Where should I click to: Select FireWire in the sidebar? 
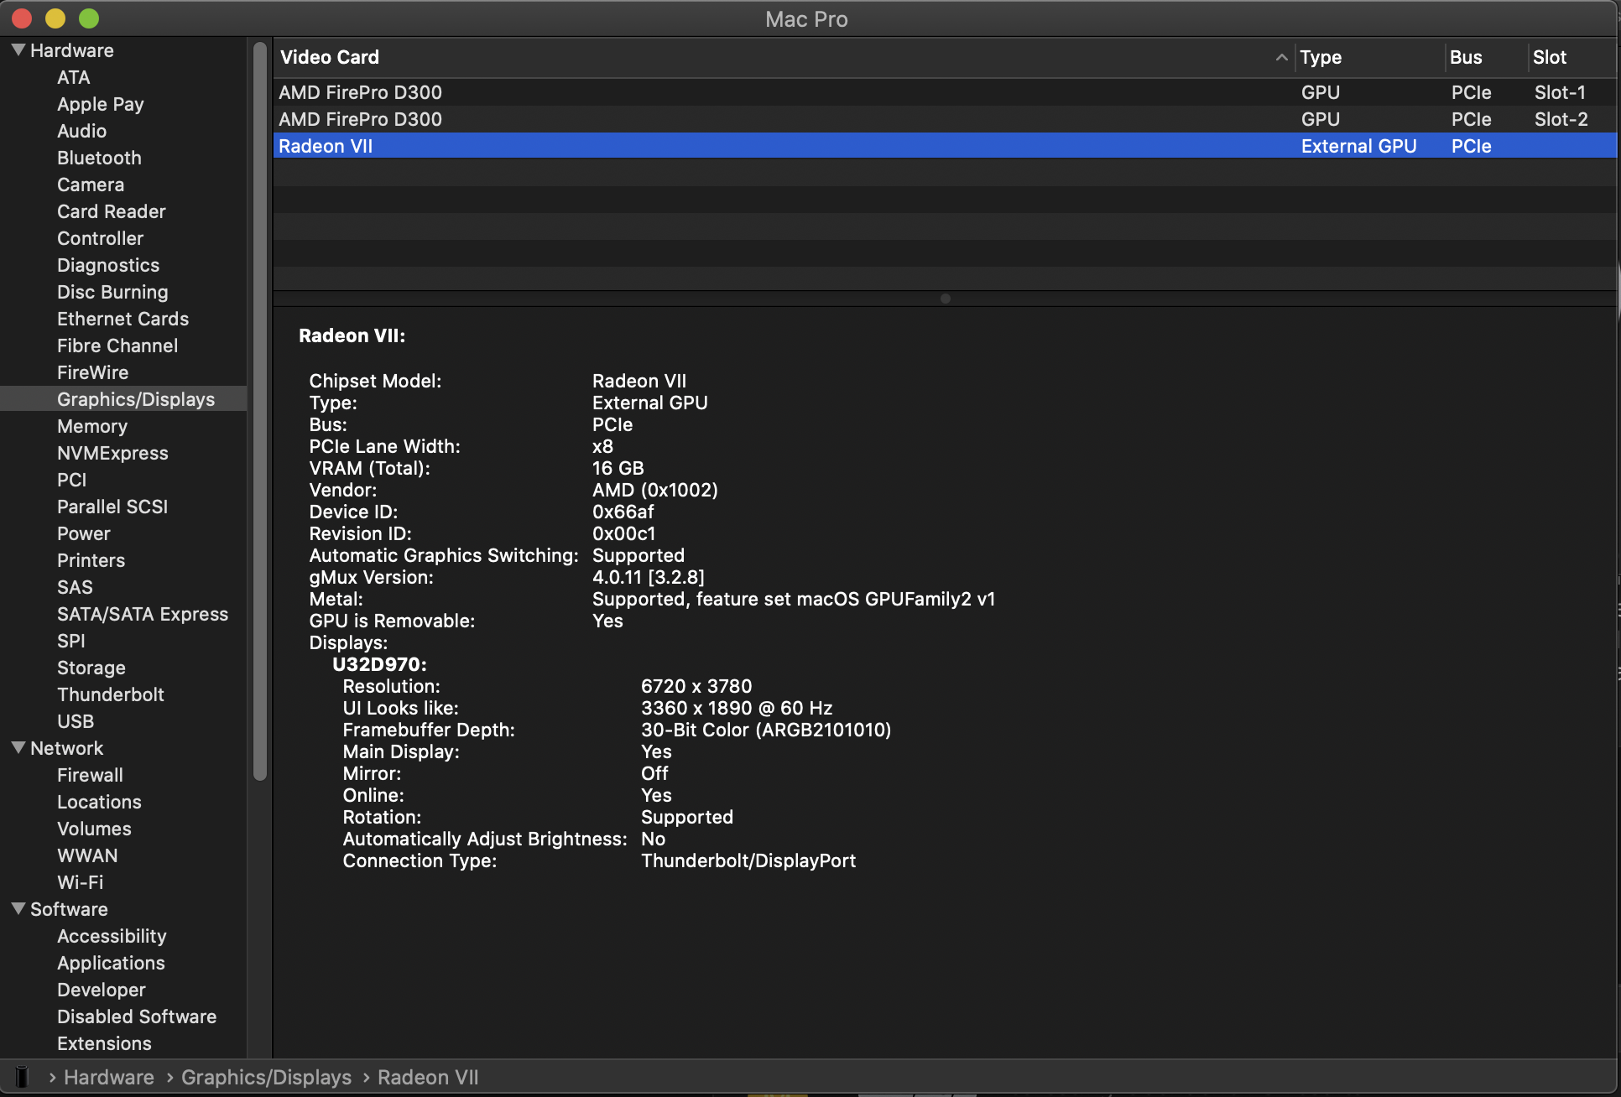(92, 372)
